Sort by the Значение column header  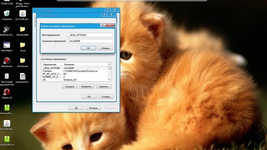85,65
